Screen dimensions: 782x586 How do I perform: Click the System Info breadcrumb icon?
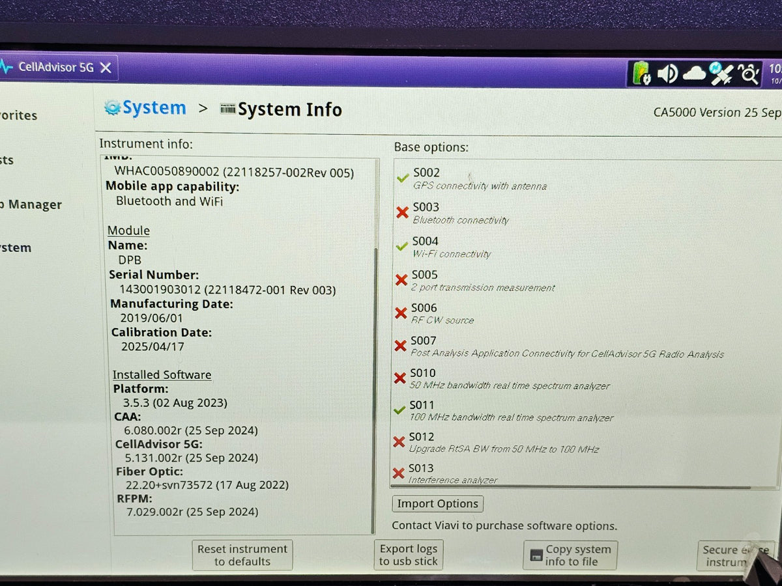tap(227, 109)
